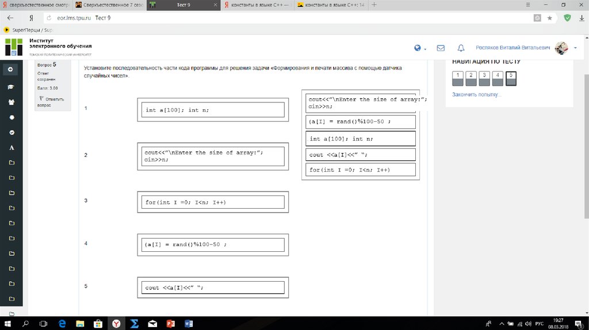Click the browser address bar
This screenshot has height=330, width=589.
(288, 18)
